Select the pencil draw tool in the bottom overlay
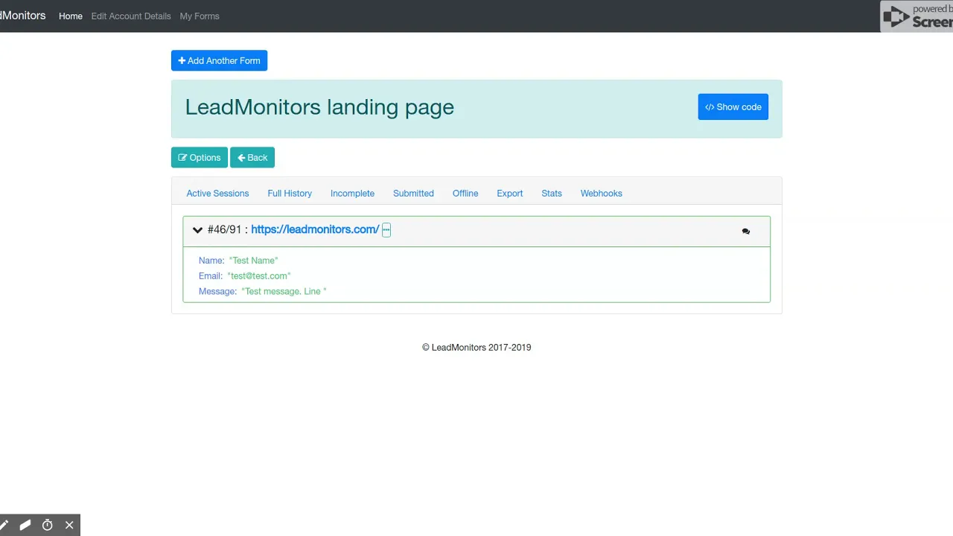 coord(4,525)
